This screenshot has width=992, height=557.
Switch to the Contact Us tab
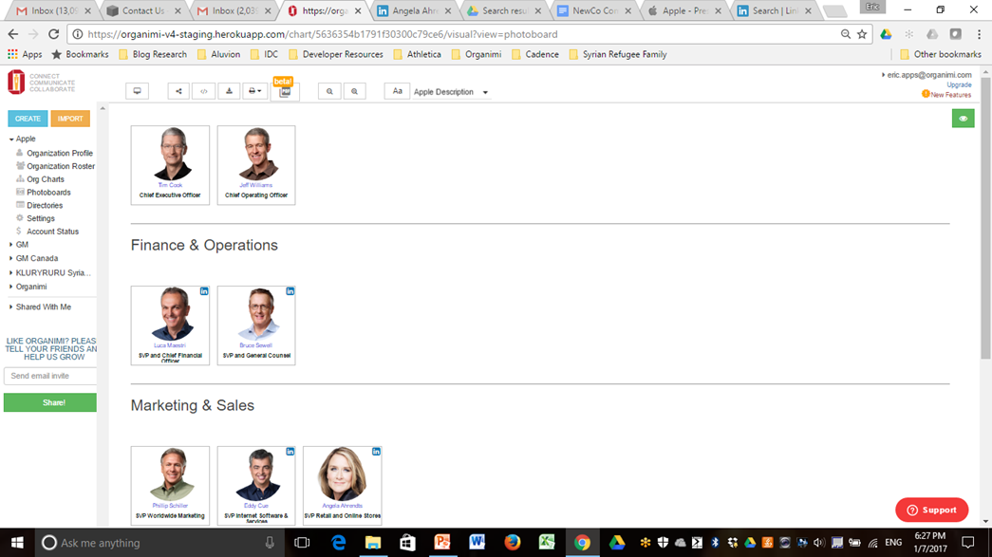(x=143, y=10)
